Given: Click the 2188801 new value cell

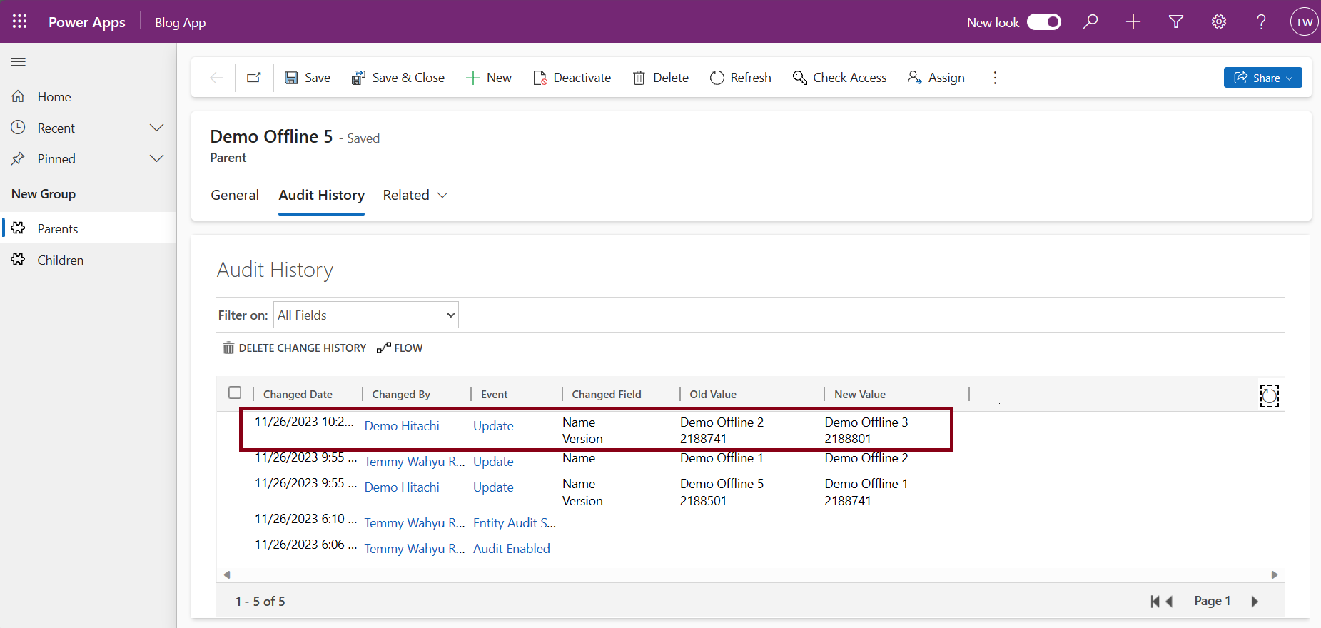Looking at the screenshot, I should pyautogui.click(x=848, y=439).
